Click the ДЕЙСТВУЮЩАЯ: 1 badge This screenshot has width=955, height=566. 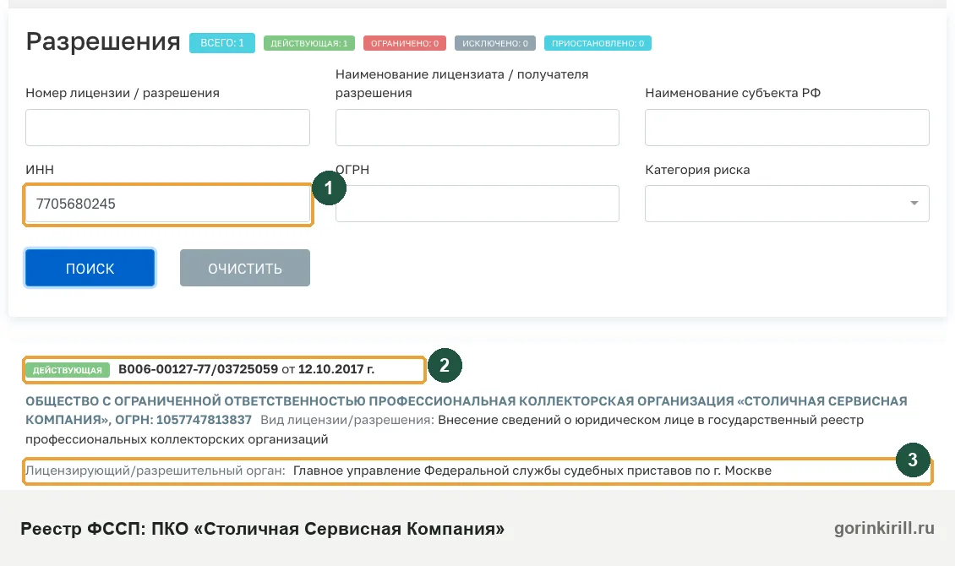(308, 43)
